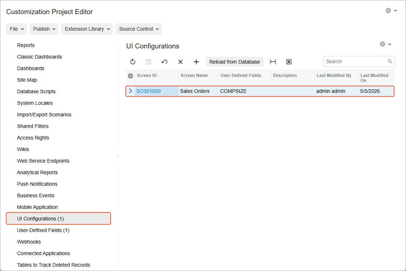Screen dimensions: 406x271
Task: Click the Add row plus icon
Action: (x=196, y=62)
